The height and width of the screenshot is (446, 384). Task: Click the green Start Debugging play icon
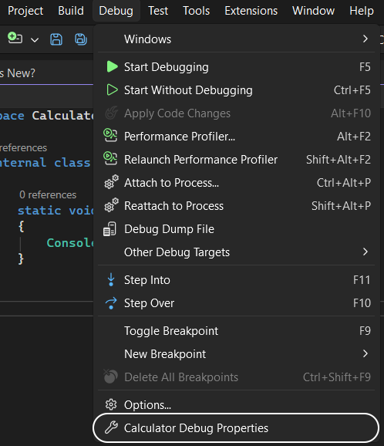(112, 67)
